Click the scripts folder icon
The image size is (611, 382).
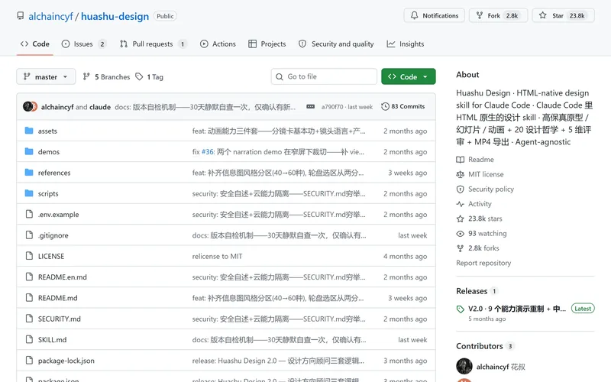click(29, 193)
